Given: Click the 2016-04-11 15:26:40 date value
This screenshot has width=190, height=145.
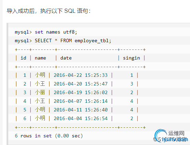Looking at the screenshot, I should pos(81,110).
